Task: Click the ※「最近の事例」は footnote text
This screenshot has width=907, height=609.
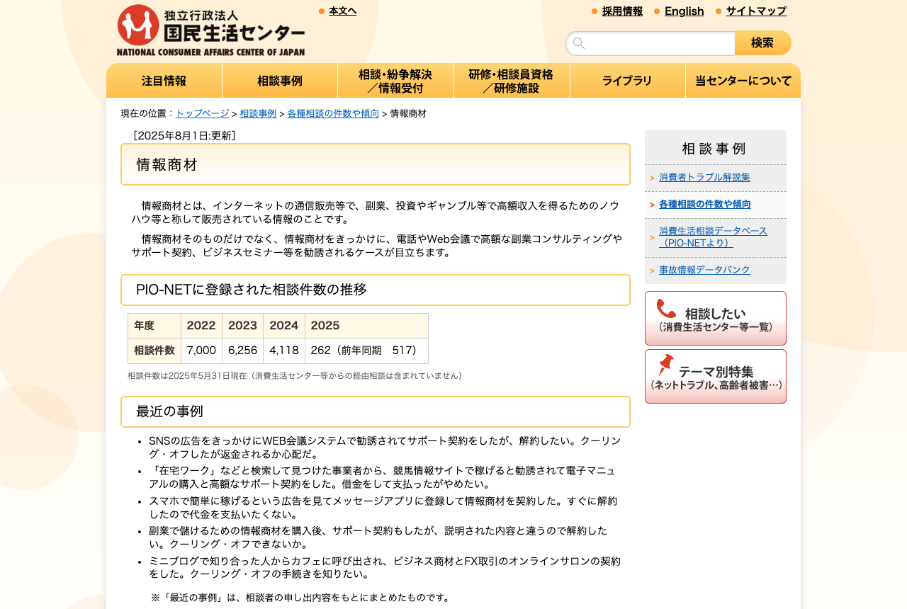Action: pos(301,598)
